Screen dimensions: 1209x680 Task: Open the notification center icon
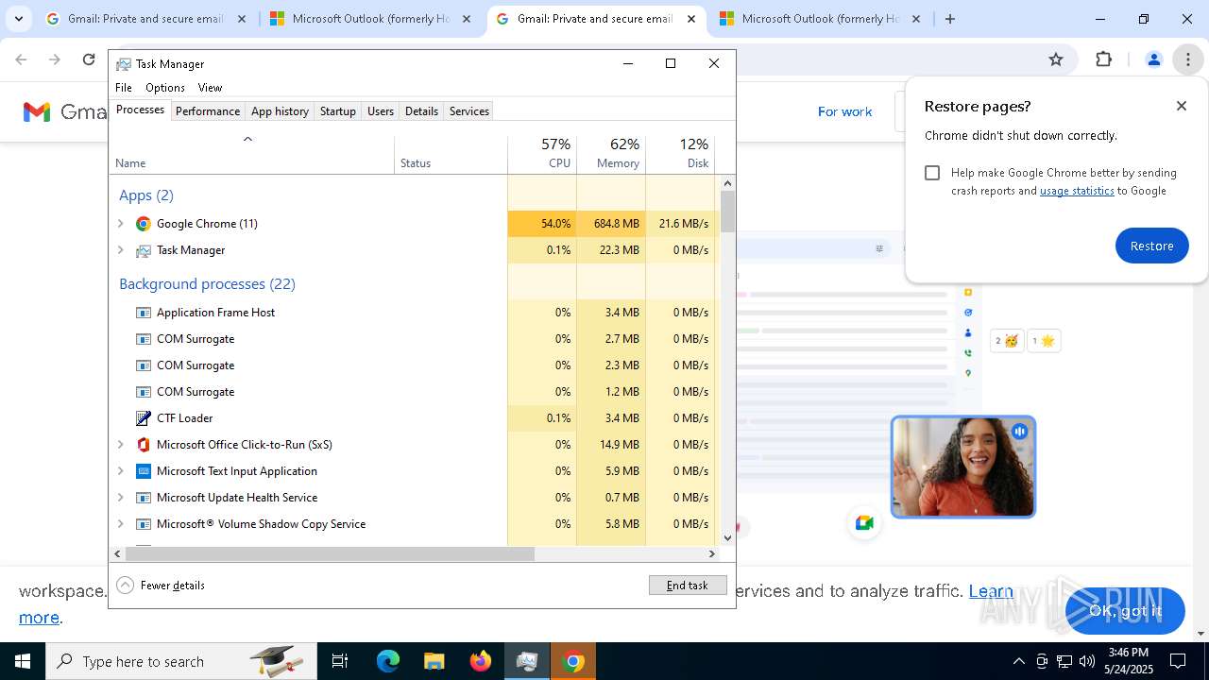1178,661
